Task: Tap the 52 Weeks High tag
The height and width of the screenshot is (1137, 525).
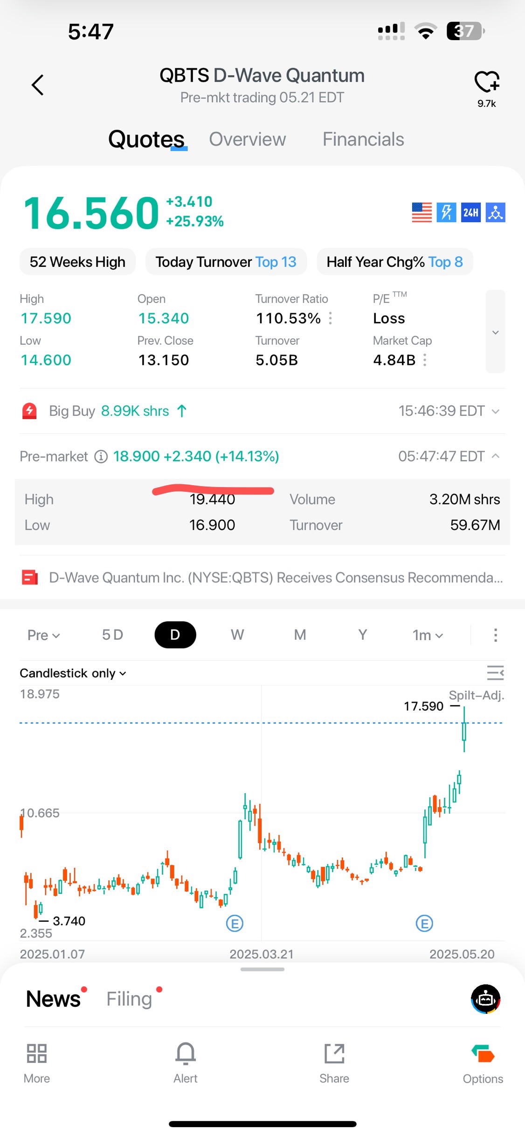Action: [x=77, y=262]
